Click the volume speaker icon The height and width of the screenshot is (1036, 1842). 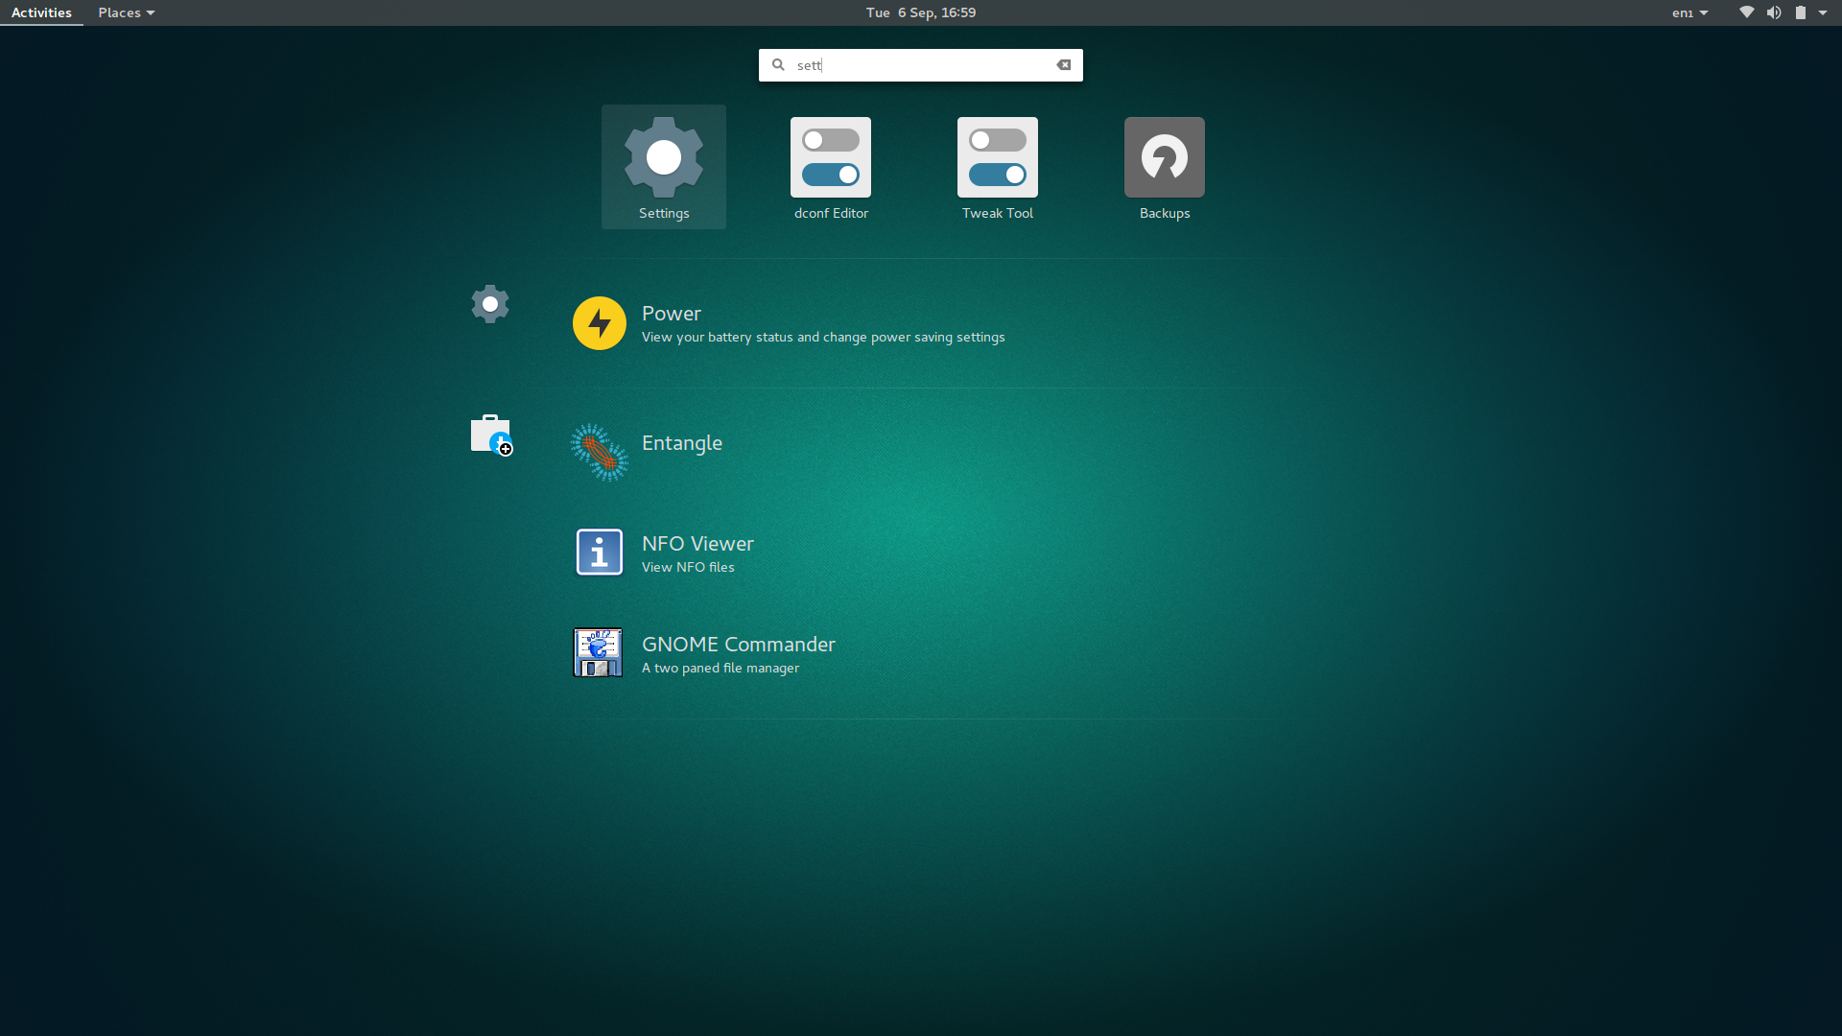click(x=1774, y=12)
